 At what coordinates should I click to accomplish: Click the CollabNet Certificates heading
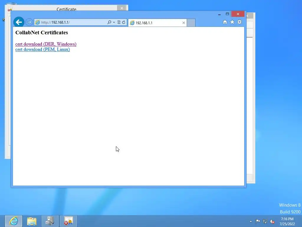[x=42, y=33]
